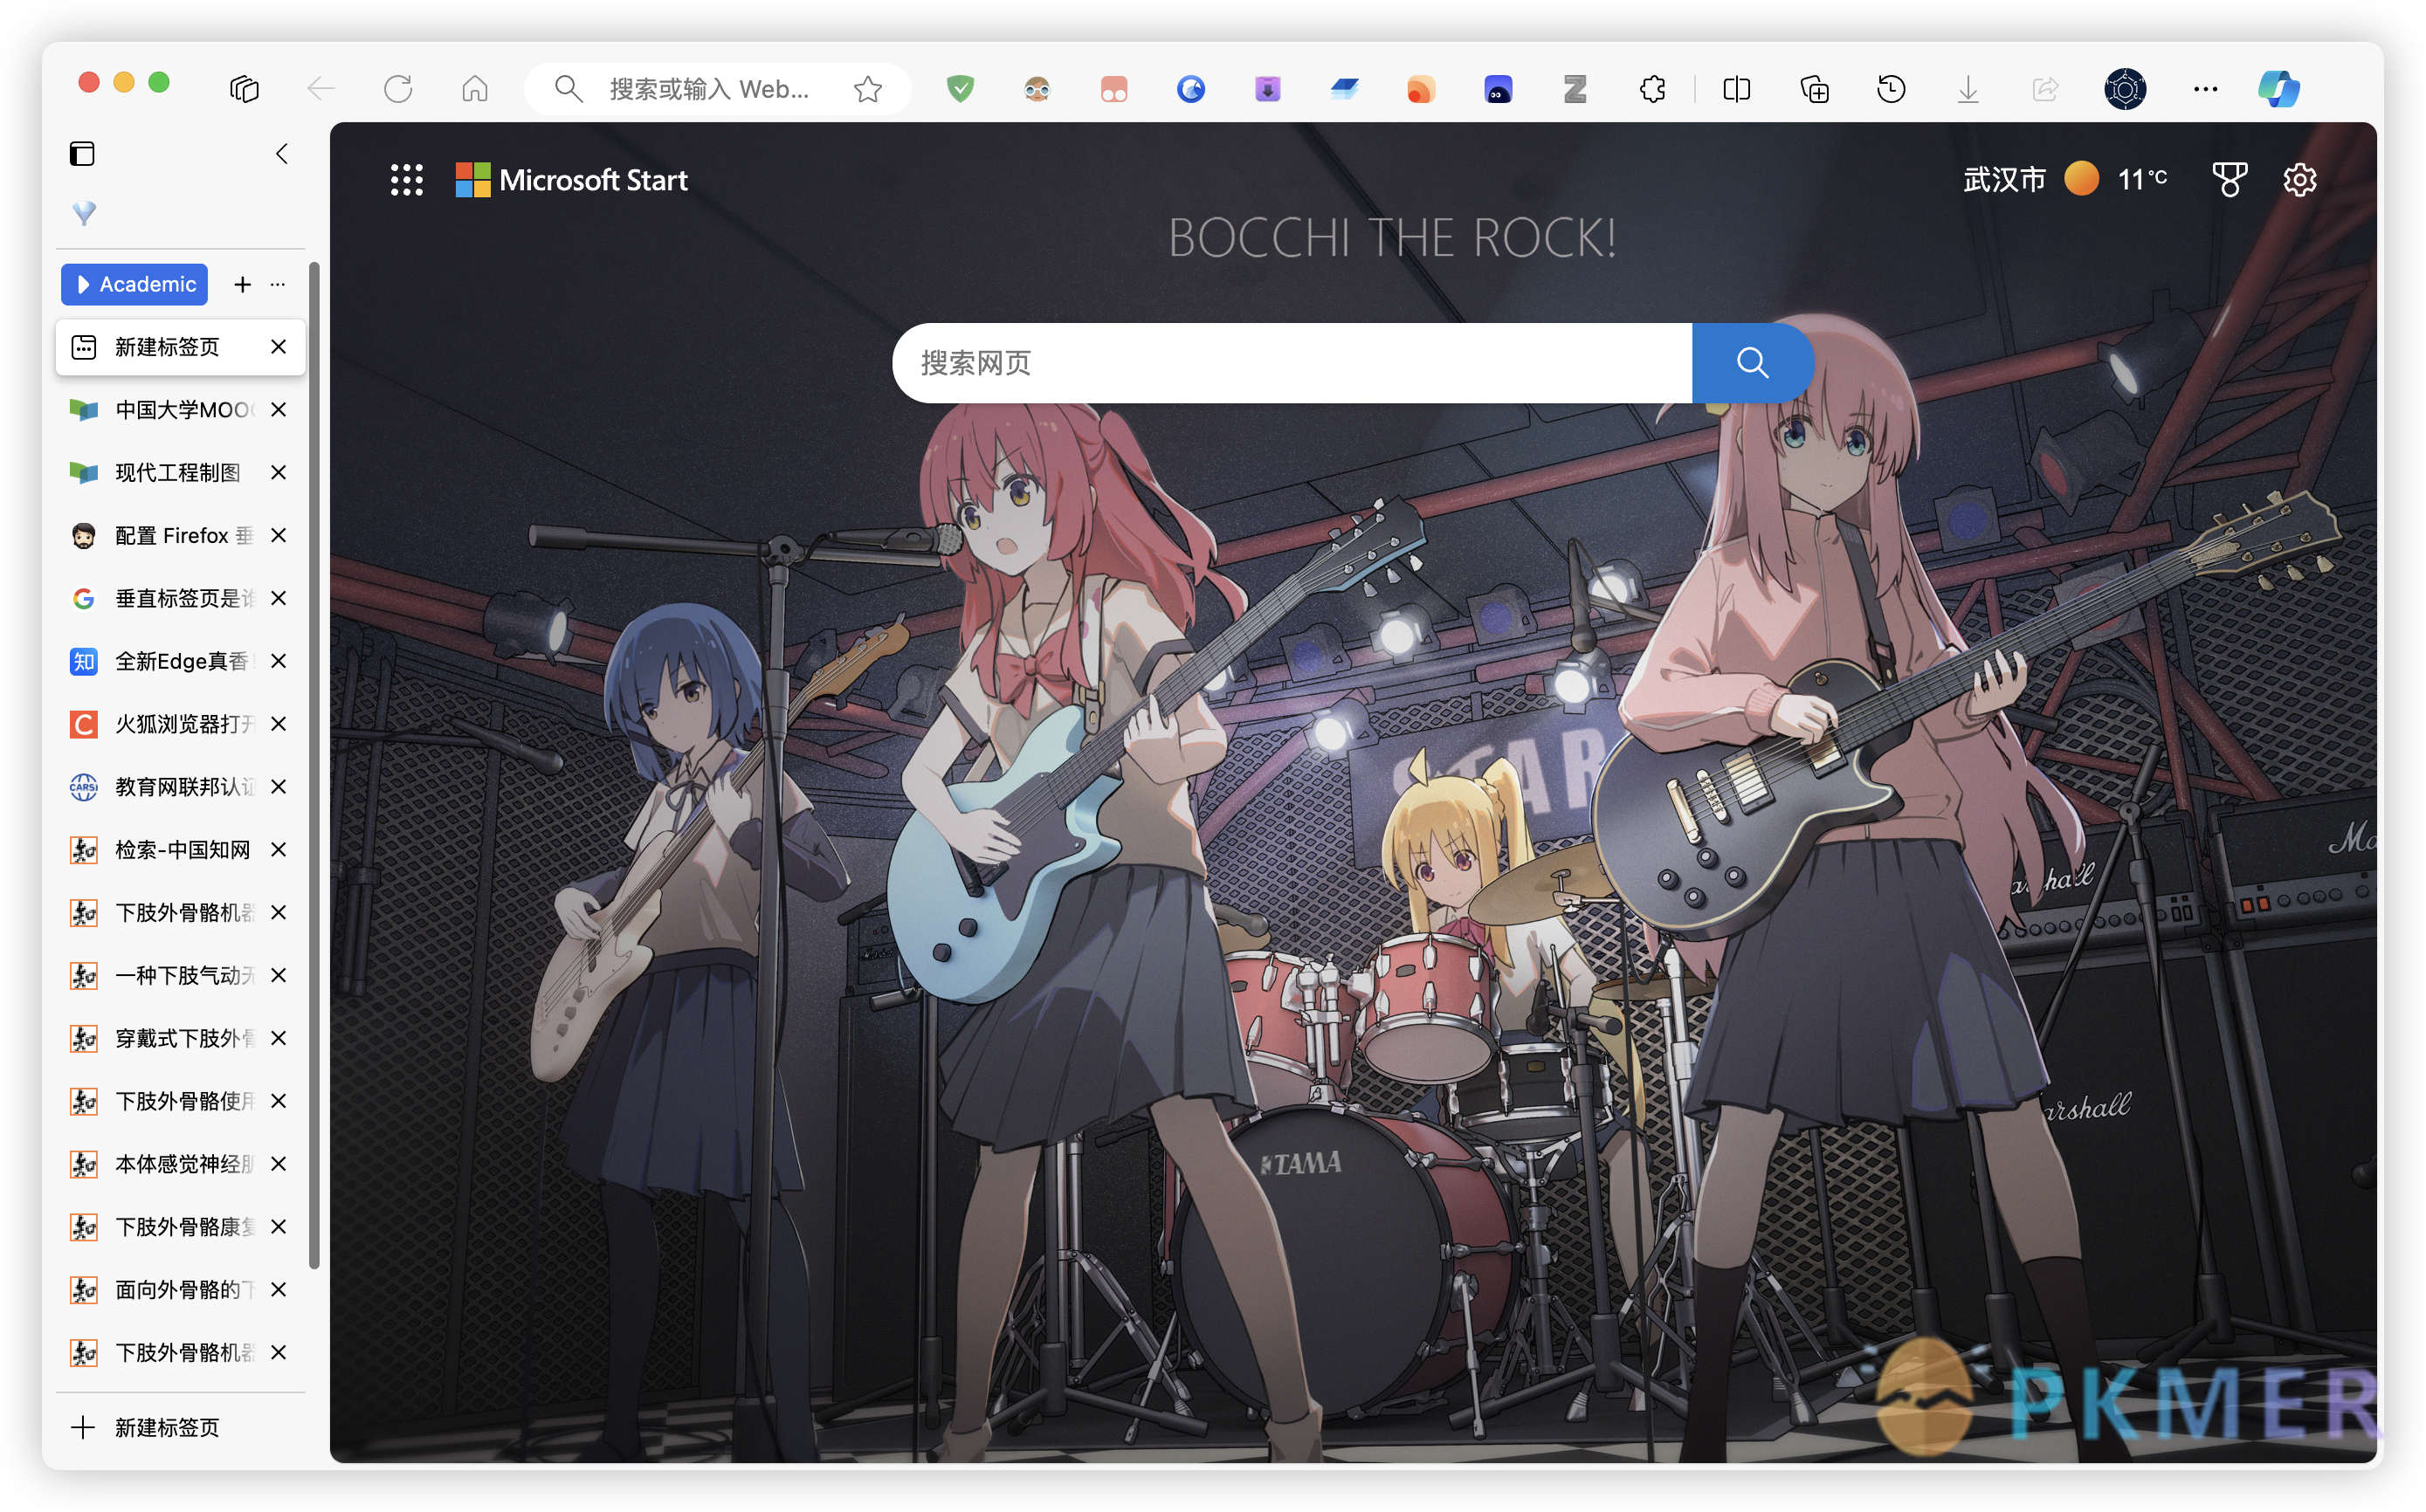Click 新建标签页 button at sidebar bottom
The width and height of the screenshot is (2426, 1512).
pyautogui.click(x=180, y=1428)
